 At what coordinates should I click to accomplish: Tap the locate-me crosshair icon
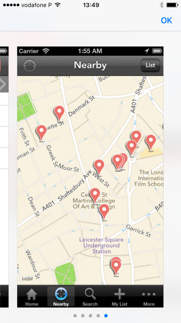tap(30, 66)
